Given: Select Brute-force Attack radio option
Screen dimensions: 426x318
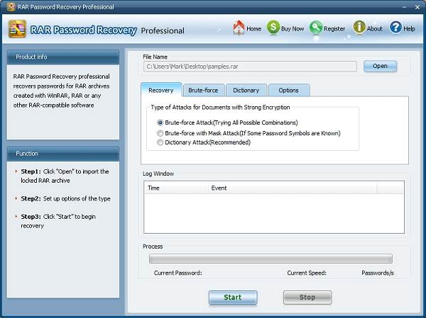Looking at the screenshot, I should pos(160,123).
